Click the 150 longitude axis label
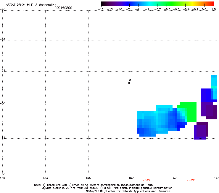Screen dimensions: 219x193 (2, 178)
